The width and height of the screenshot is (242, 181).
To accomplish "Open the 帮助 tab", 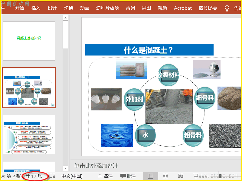I will (162, 8).
